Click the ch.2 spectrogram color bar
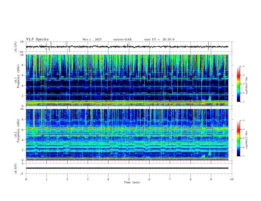The width and height of the screenshot is (261, 201). tap(239, 138)
